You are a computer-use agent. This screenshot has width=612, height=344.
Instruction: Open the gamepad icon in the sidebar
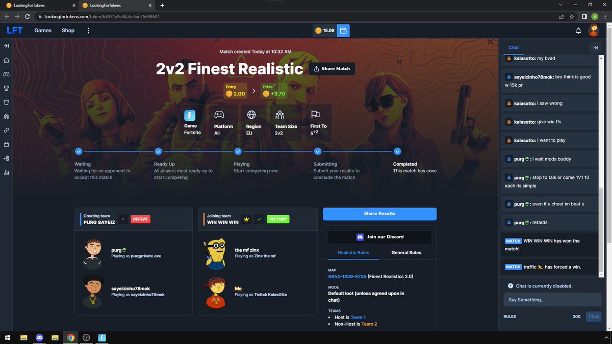pyautogui.click(x=7, y=74)
